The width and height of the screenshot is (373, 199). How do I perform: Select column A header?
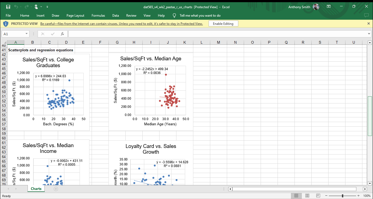16,42
